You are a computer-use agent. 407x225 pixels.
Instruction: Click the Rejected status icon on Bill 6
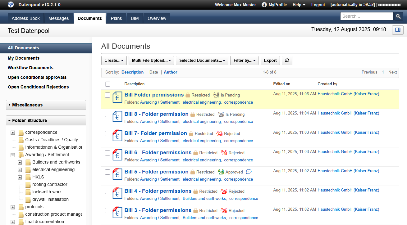(224, 153)
